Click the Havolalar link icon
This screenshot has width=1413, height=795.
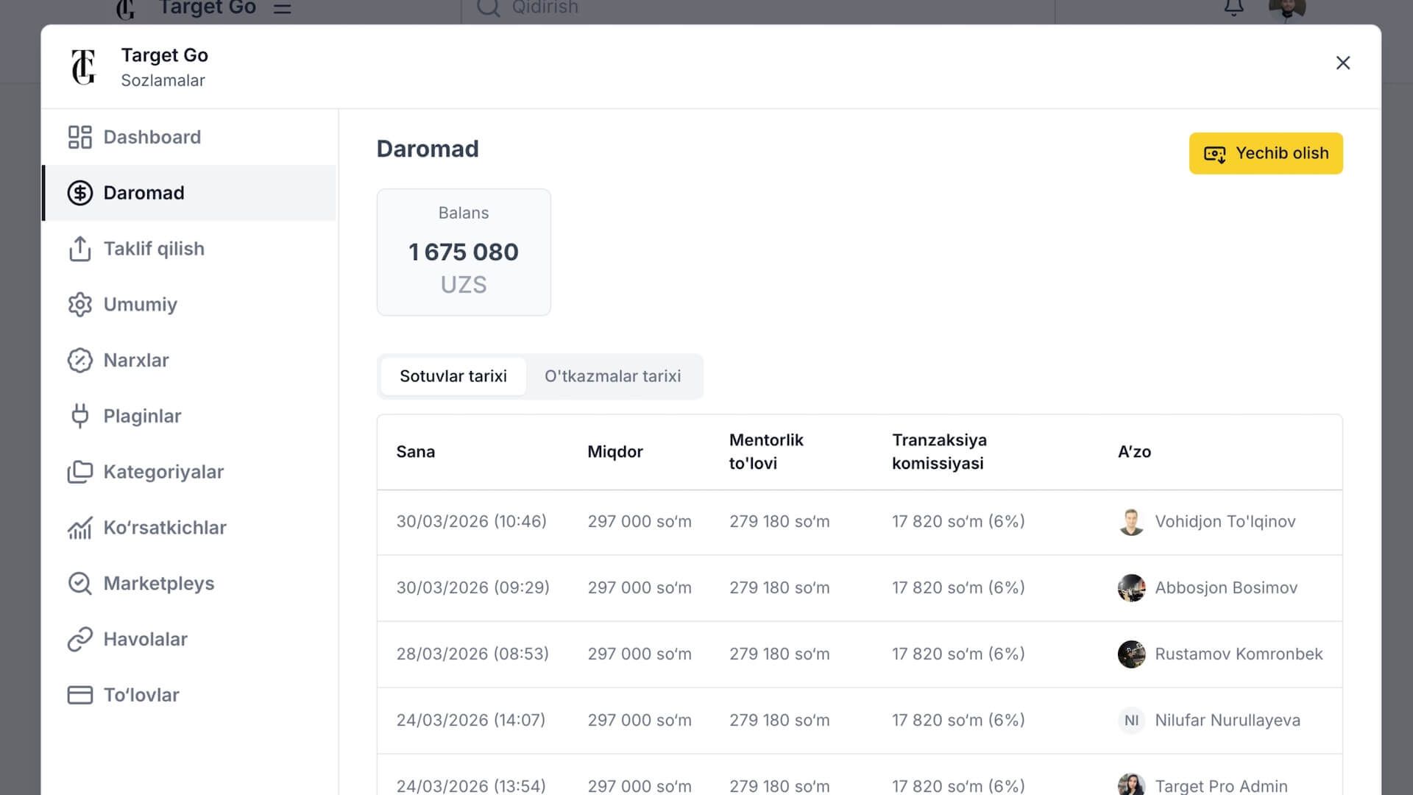79,639
